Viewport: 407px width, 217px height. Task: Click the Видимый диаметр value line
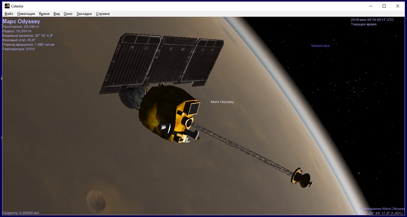(28, 36)
